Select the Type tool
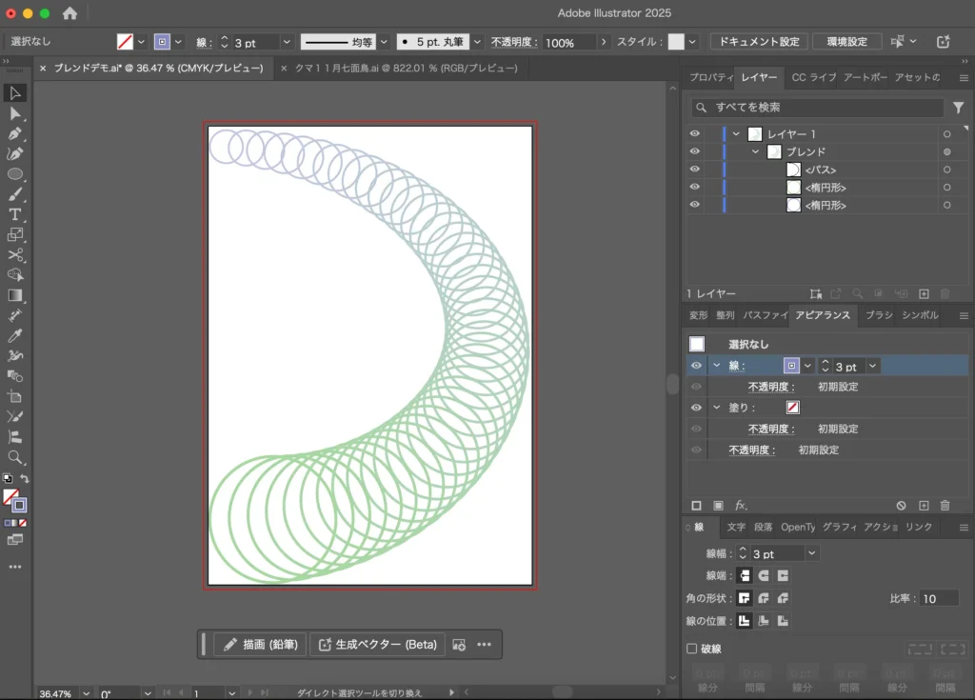 click(15, 214)
